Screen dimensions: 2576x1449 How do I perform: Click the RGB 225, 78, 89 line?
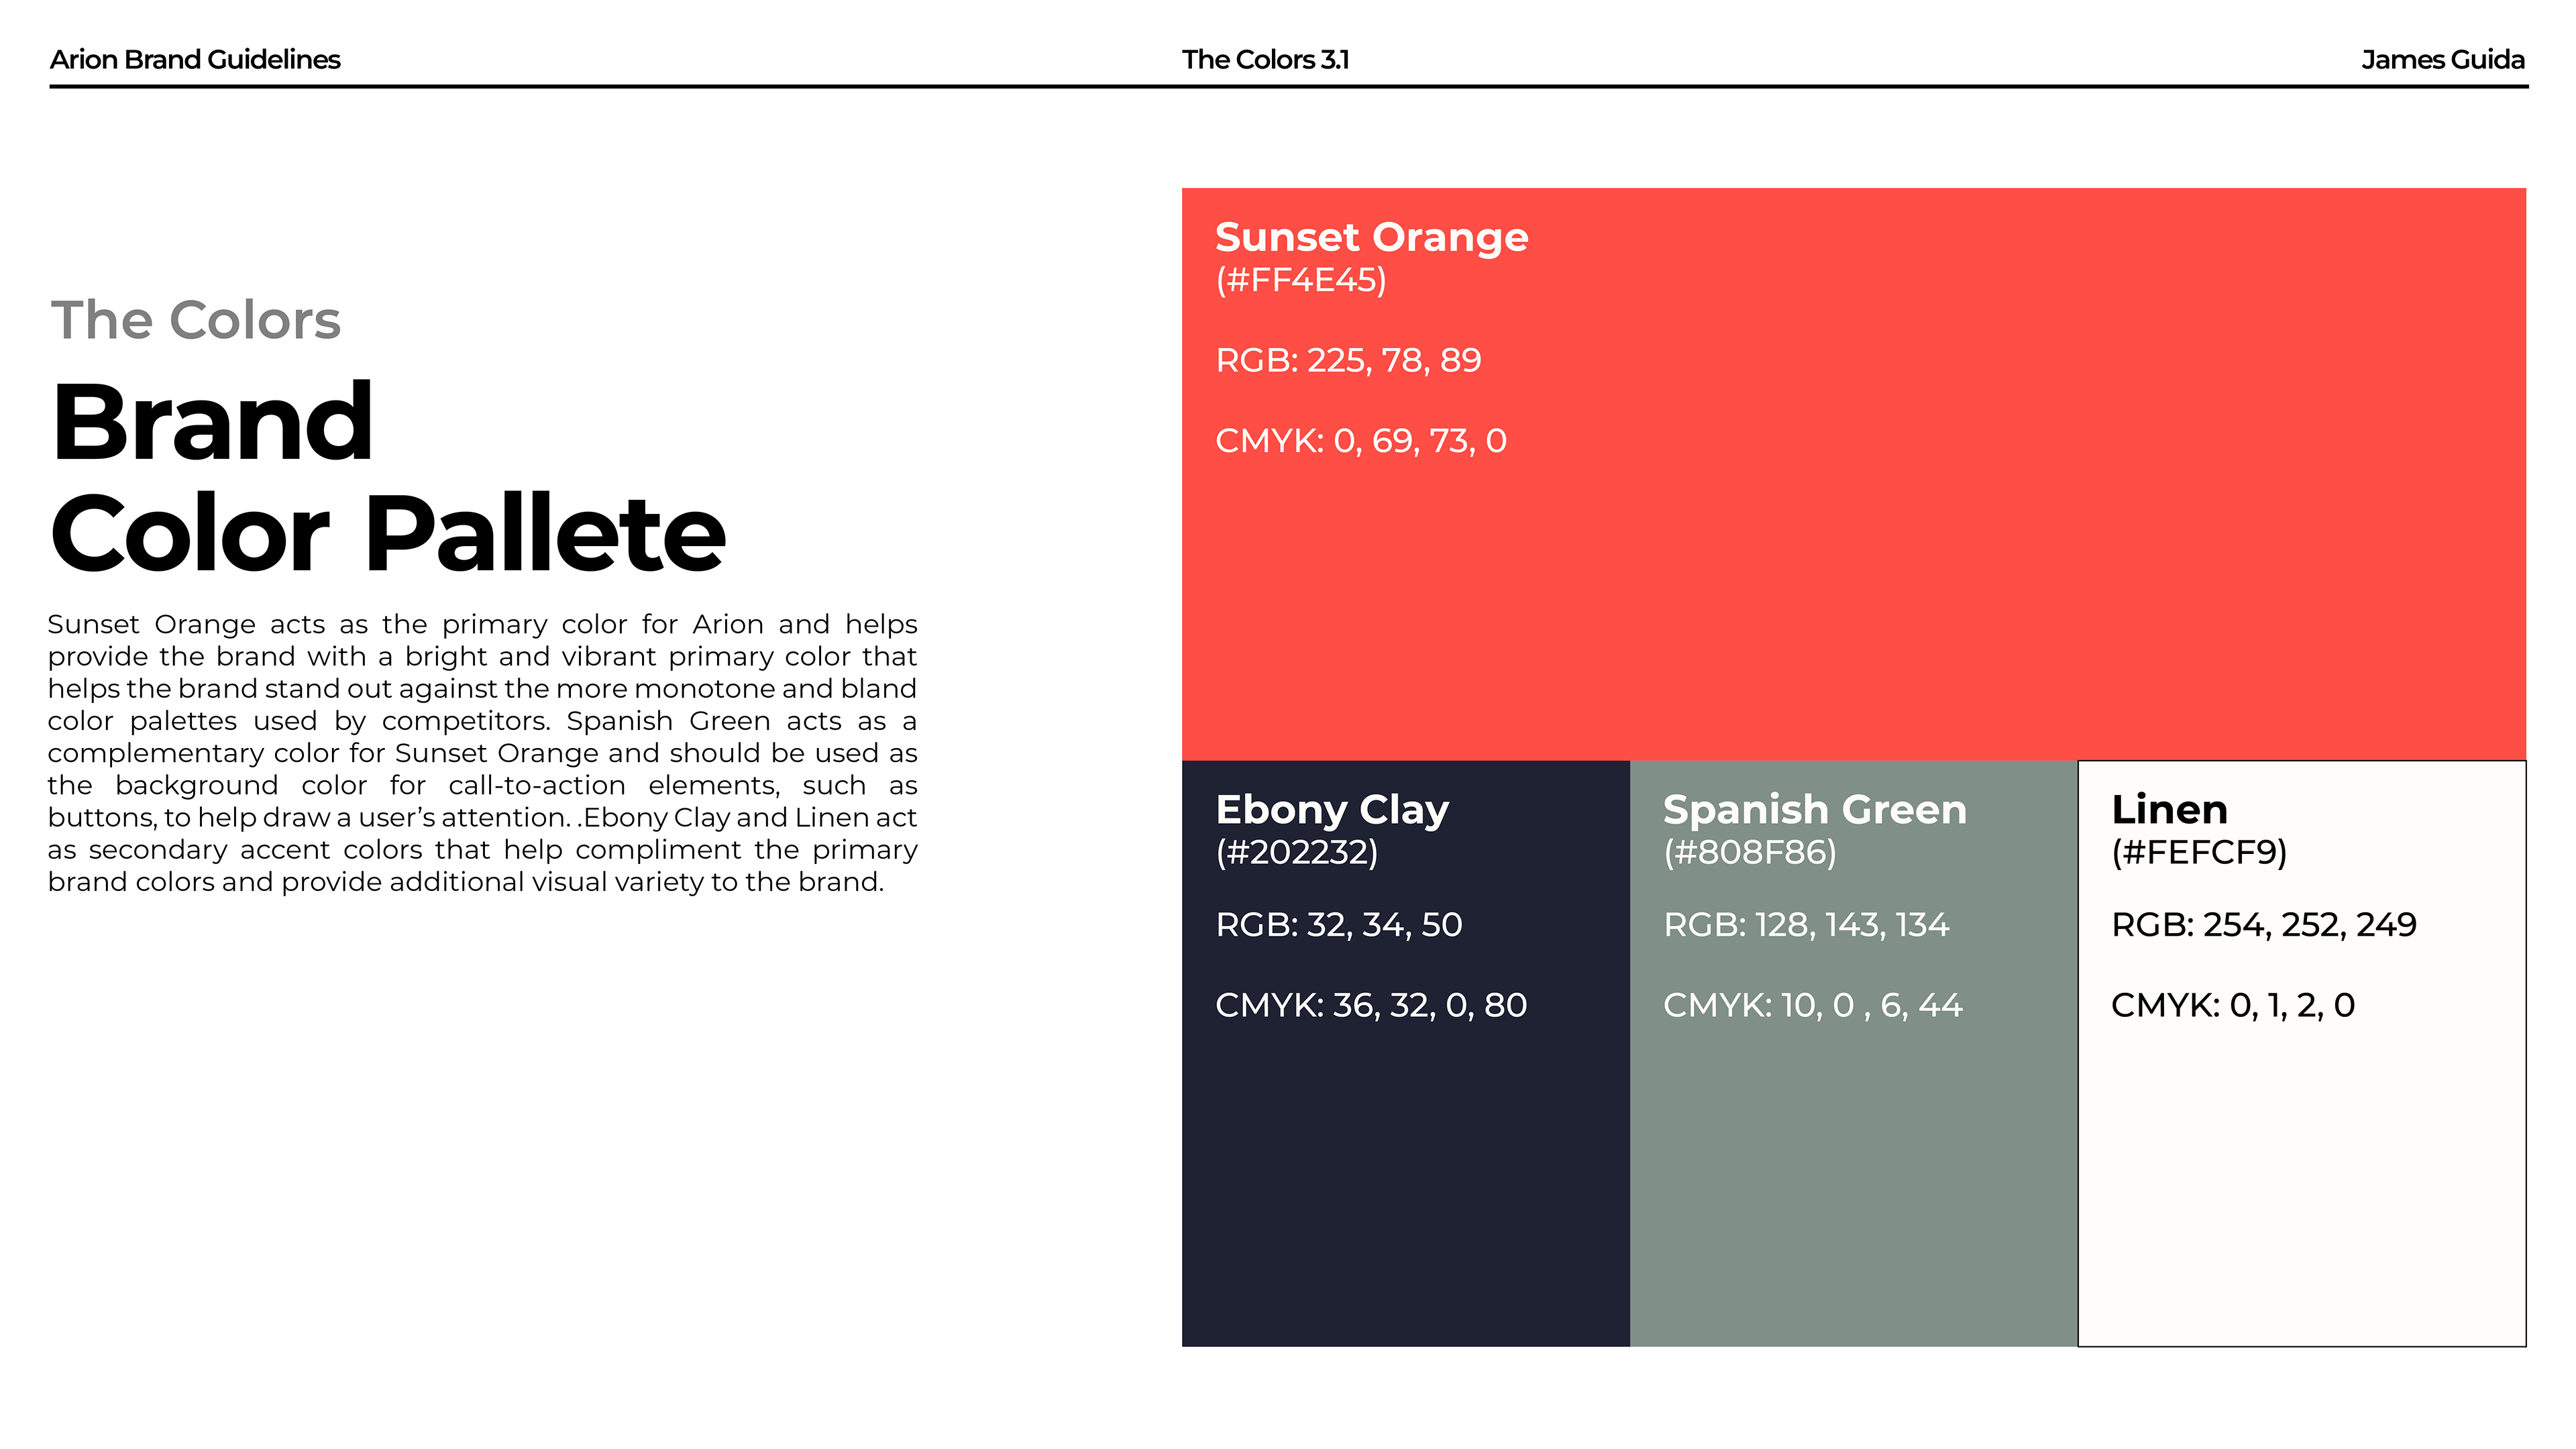tap(1348, 360)
